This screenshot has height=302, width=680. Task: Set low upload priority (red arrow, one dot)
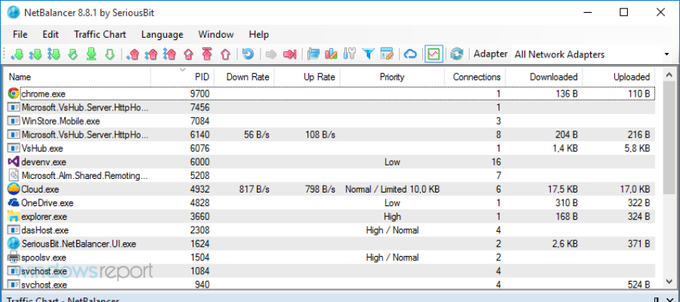[x=133, y=54]
